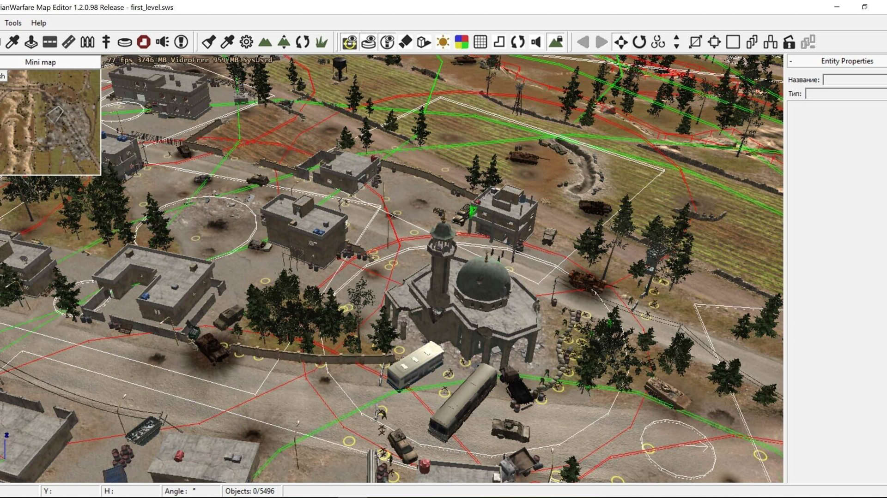Toggle the locked terrain landscape button

click(x=556, y=42)
